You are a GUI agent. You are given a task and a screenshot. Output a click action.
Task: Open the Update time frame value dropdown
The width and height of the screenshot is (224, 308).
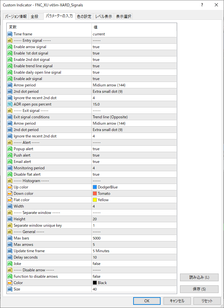[134, 251]
